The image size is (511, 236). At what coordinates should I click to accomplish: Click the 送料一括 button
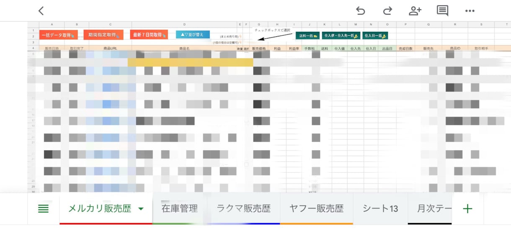[x=308, y=36]
